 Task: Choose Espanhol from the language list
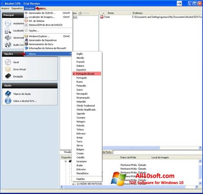(81, 70)
